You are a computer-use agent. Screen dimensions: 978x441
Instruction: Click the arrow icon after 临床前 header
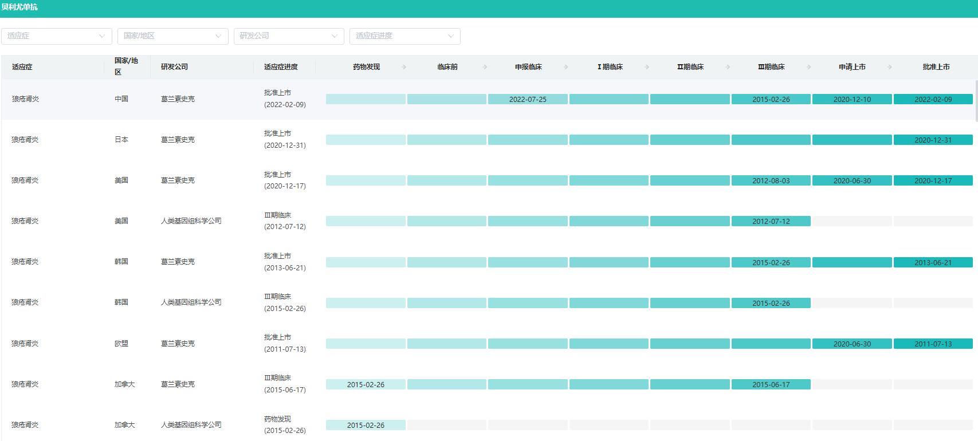click(x=485, y=67)
